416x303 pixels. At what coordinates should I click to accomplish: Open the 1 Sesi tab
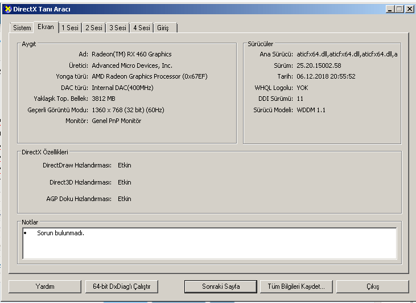tap(70, 27)
